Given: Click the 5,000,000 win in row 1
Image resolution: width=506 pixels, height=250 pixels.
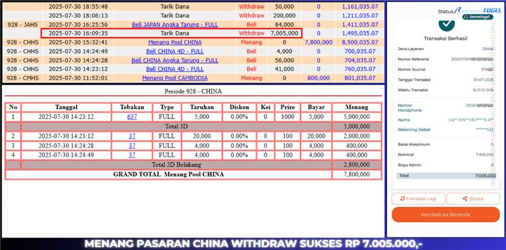Looking at the screenshot, I should pyautogui.click(x=357, y=117).
